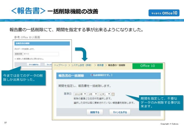Click the partially hidden キャンセル button in old screen
Screen dimensions: 184x128
[48, 65]
